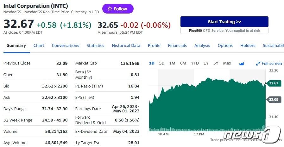Open the Financials tab
284x147 pixels.
177,45
